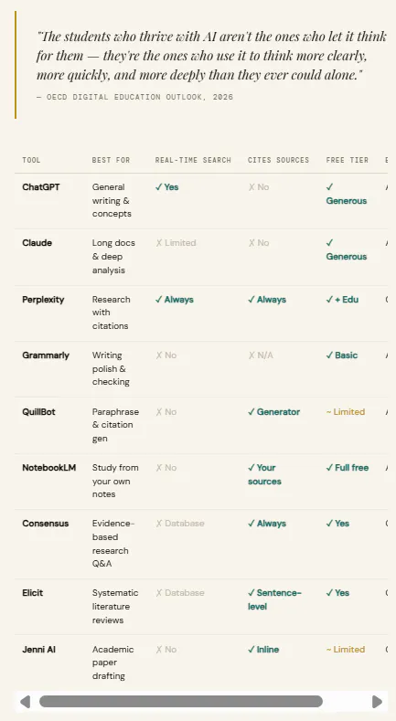The image size is (396, 721).
Task: Click the horizontal scrollbar thumb under table
Action: tap(181, 702)
